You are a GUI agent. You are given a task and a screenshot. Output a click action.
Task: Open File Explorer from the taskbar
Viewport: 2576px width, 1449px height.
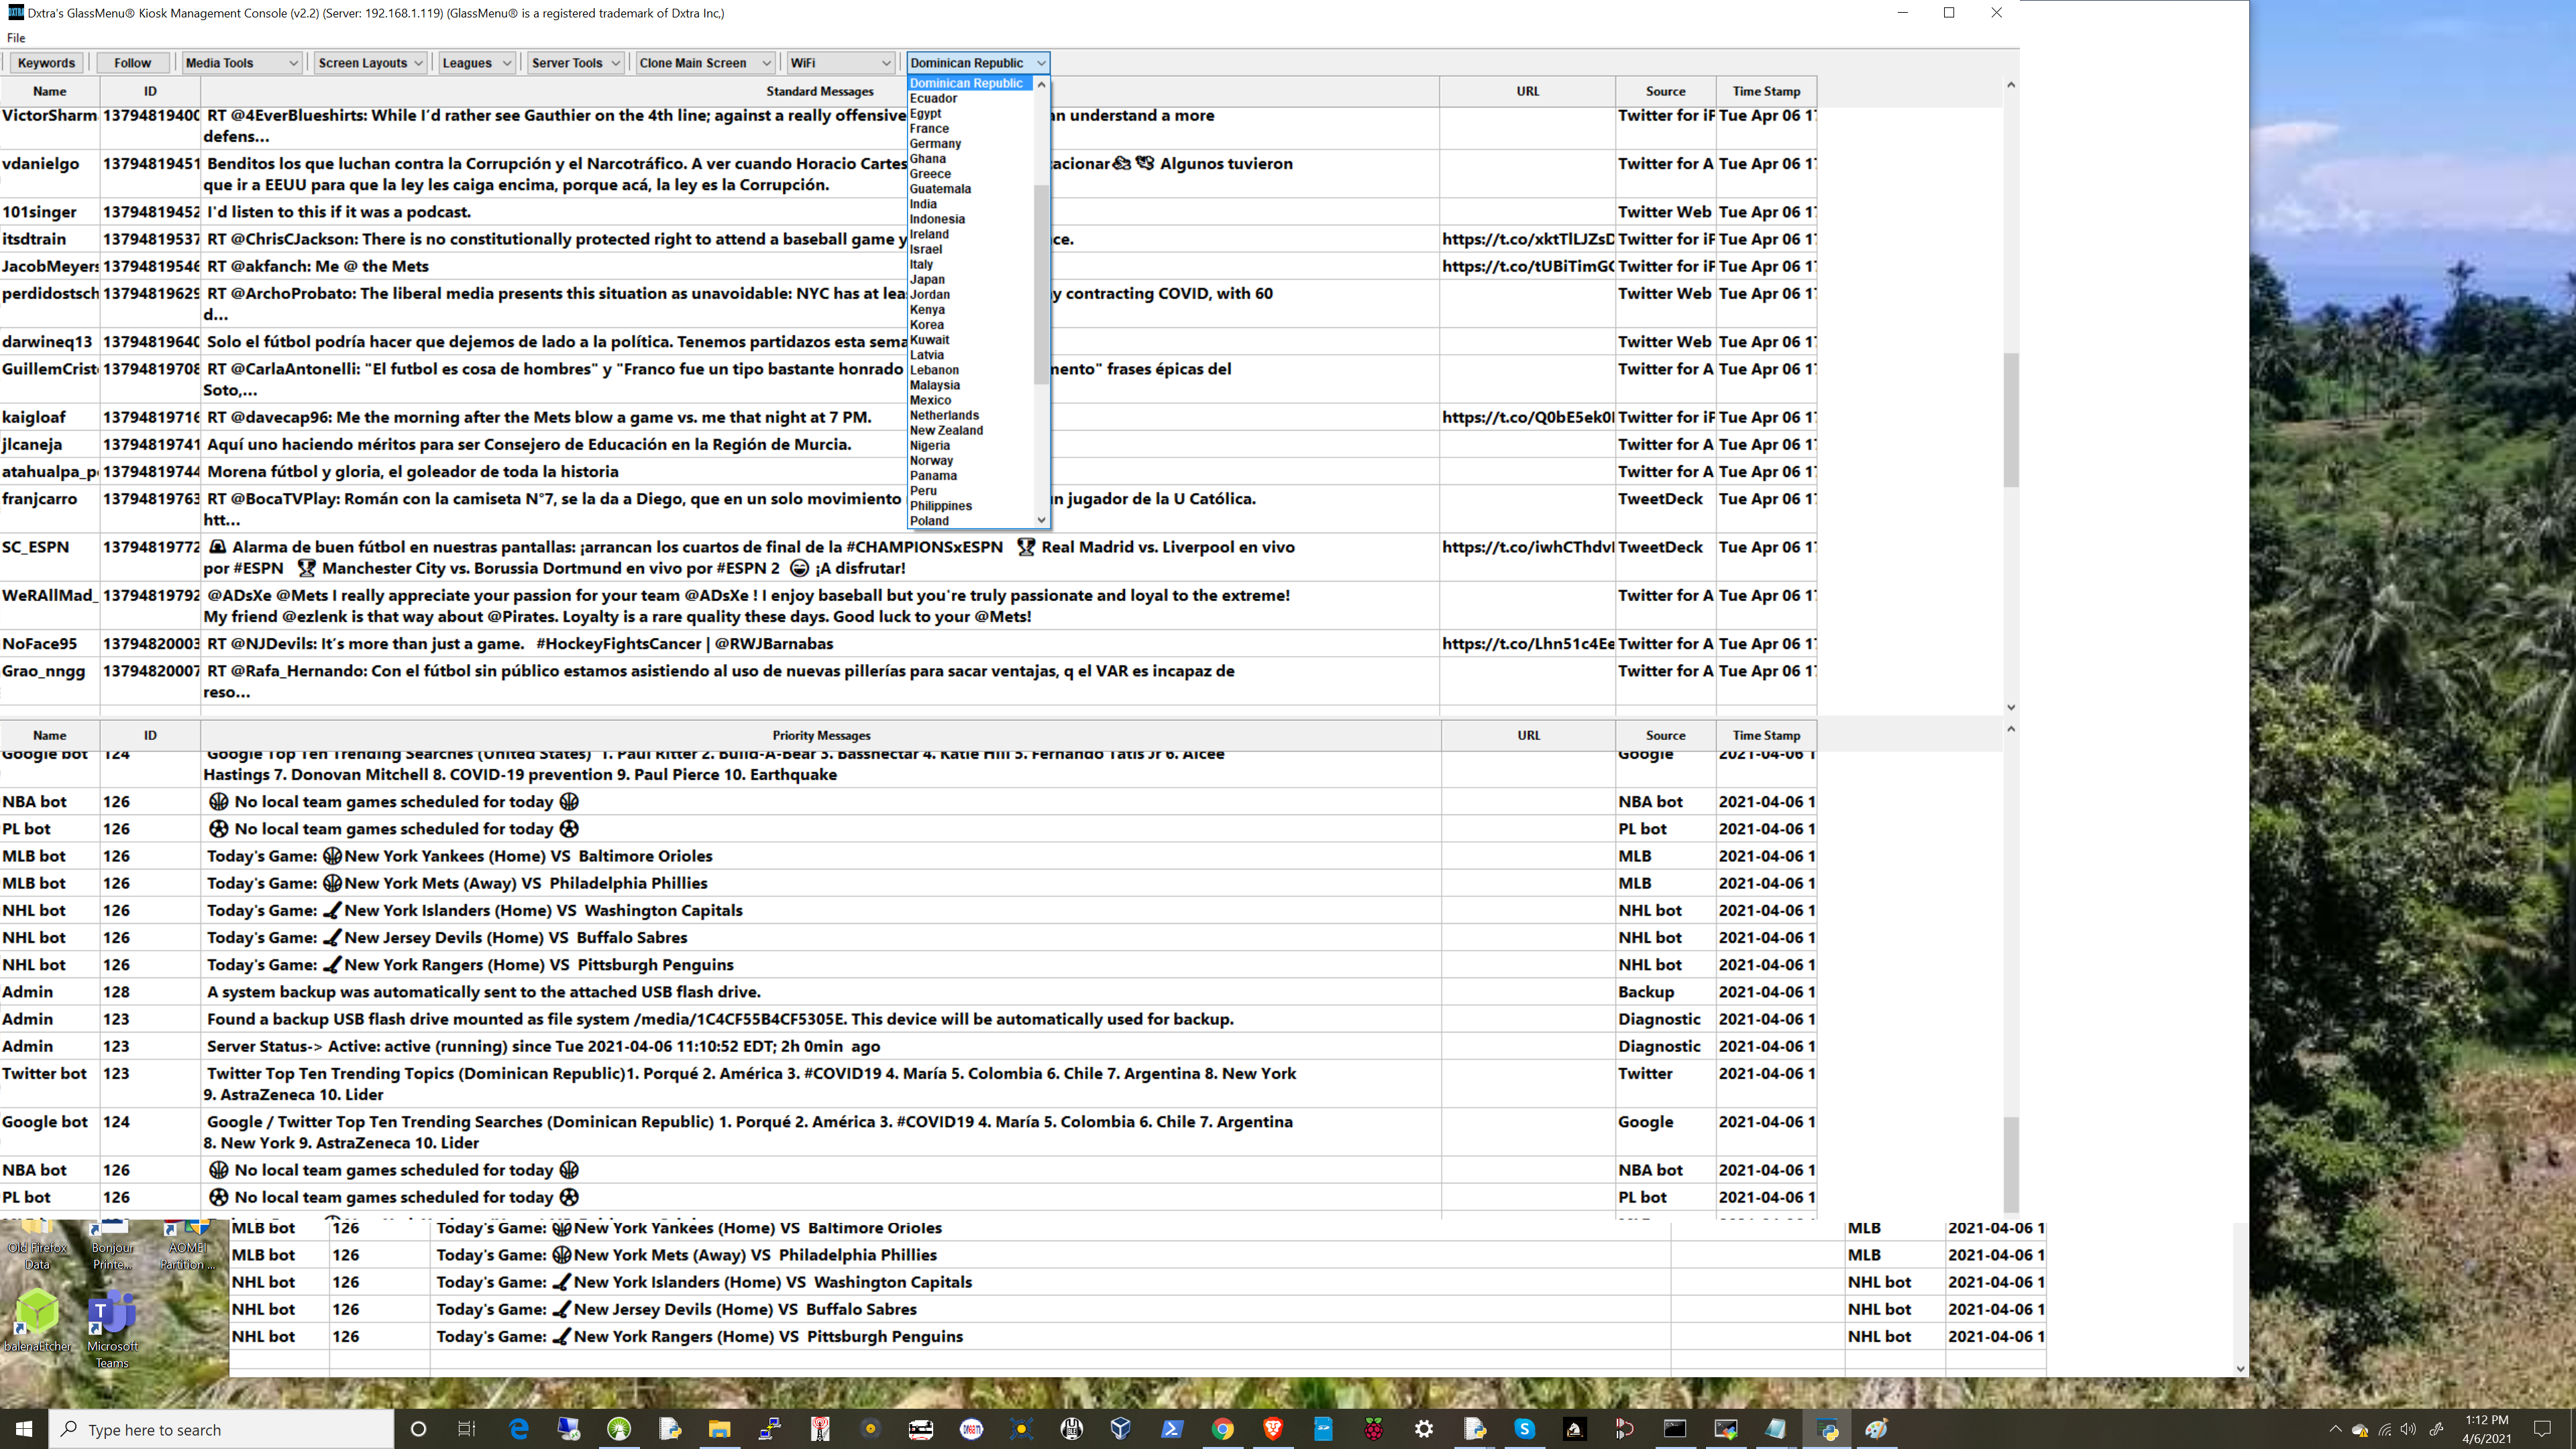[719, 1429]
